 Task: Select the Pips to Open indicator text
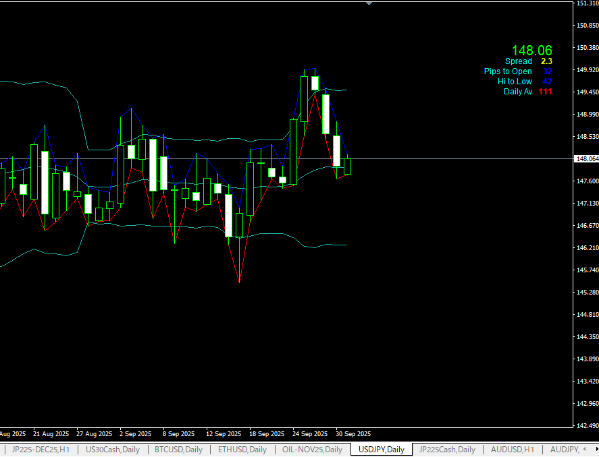pyautogui.click(x=508, y=71)
